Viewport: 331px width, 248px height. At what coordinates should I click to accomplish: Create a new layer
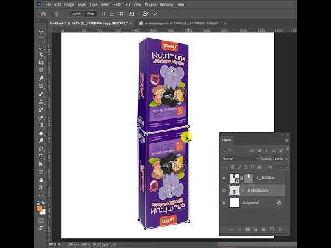pos(272,229)
